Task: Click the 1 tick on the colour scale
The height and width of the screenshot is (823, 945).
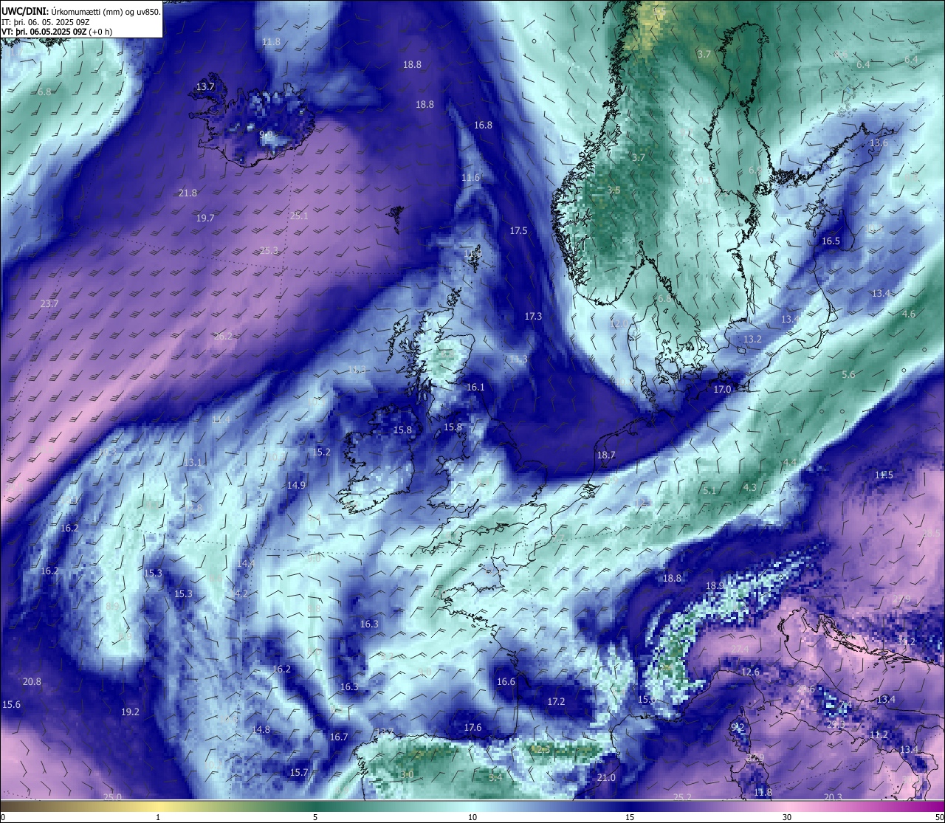Action: click(x=158, y=817)
